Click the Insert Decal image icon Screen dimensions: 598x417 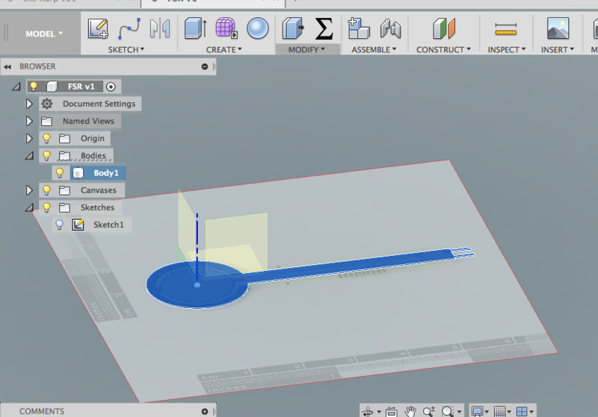(x=558, y=28)
